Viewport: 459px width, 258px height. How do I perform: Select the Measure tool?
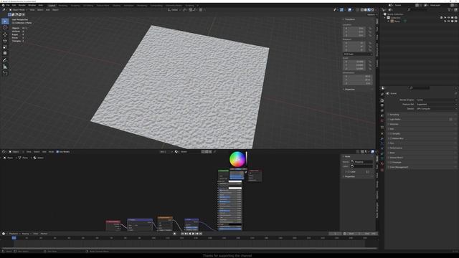click(5, 67)
